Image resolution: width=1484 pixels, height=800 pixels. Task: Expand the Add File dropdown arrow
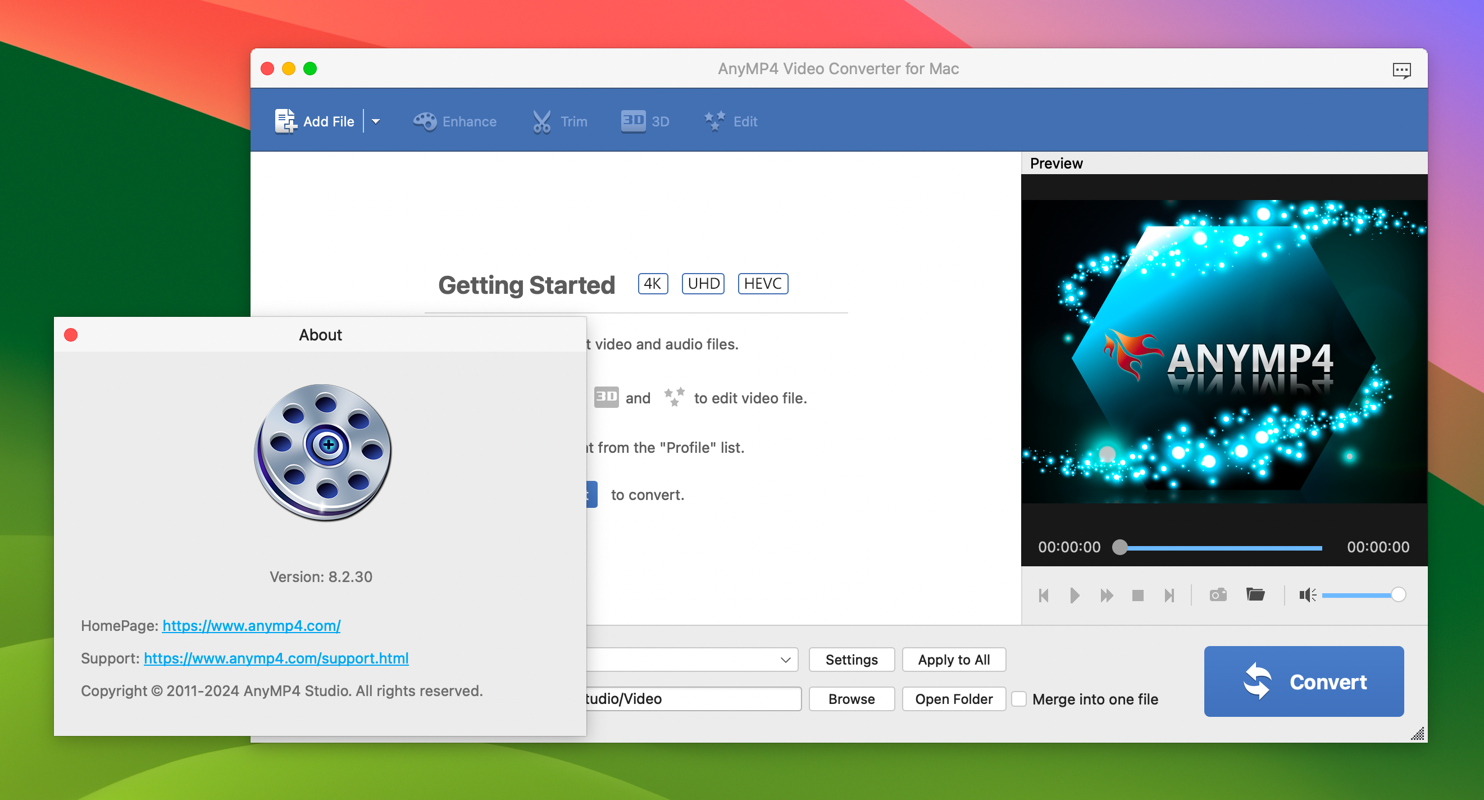coord(376,121)
